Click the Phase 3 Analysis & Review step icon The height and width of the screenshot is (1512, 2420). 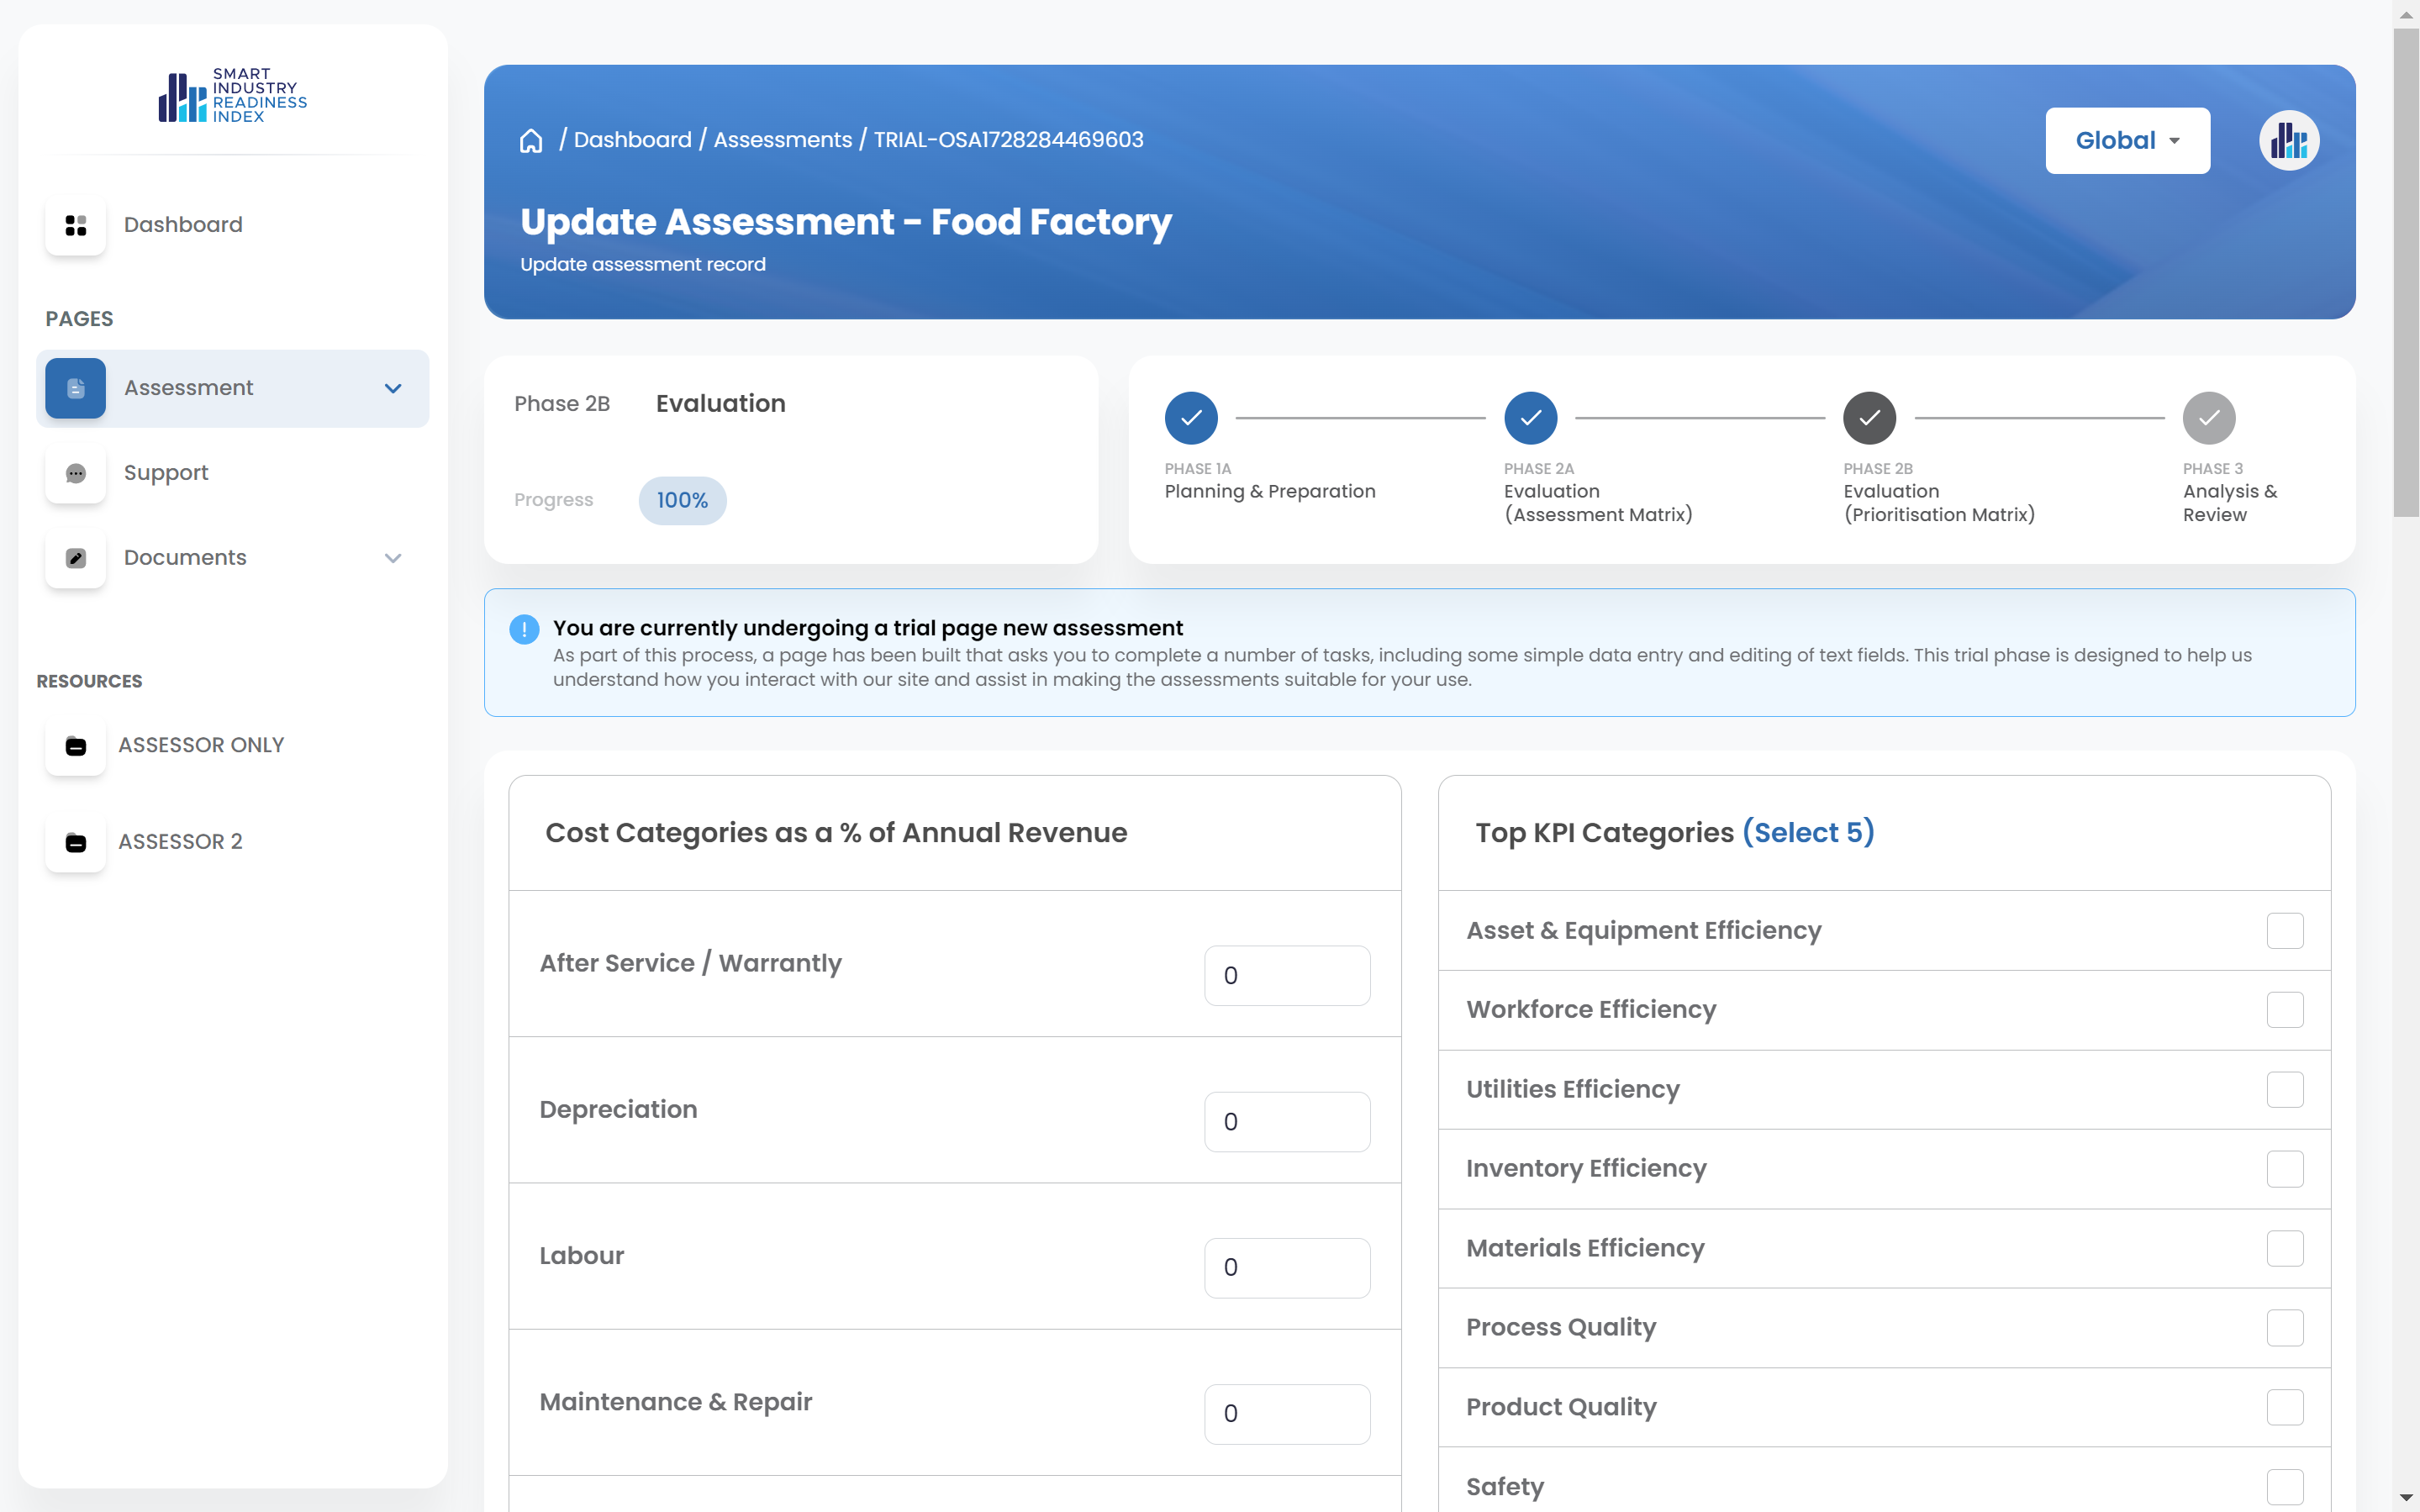pyautogui.click(x=2208, y=418)
